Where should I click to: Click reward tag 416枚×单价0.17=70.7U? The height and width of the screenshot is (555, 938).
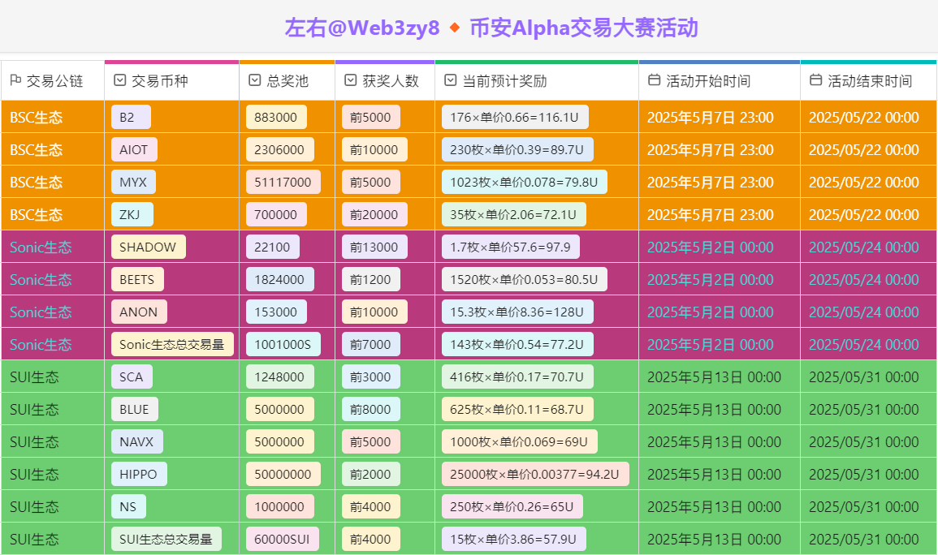point(517,377)
